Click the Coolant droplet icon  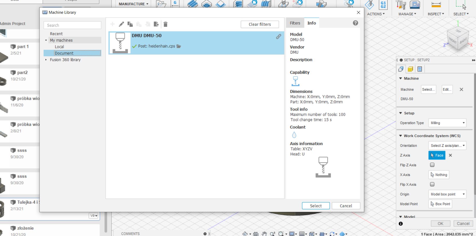coord(294,135)
